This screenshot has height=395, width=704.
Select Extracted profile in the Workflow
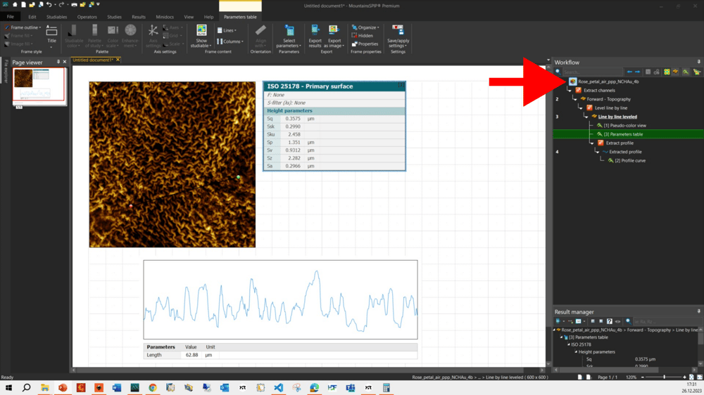[x=625, y=152]
